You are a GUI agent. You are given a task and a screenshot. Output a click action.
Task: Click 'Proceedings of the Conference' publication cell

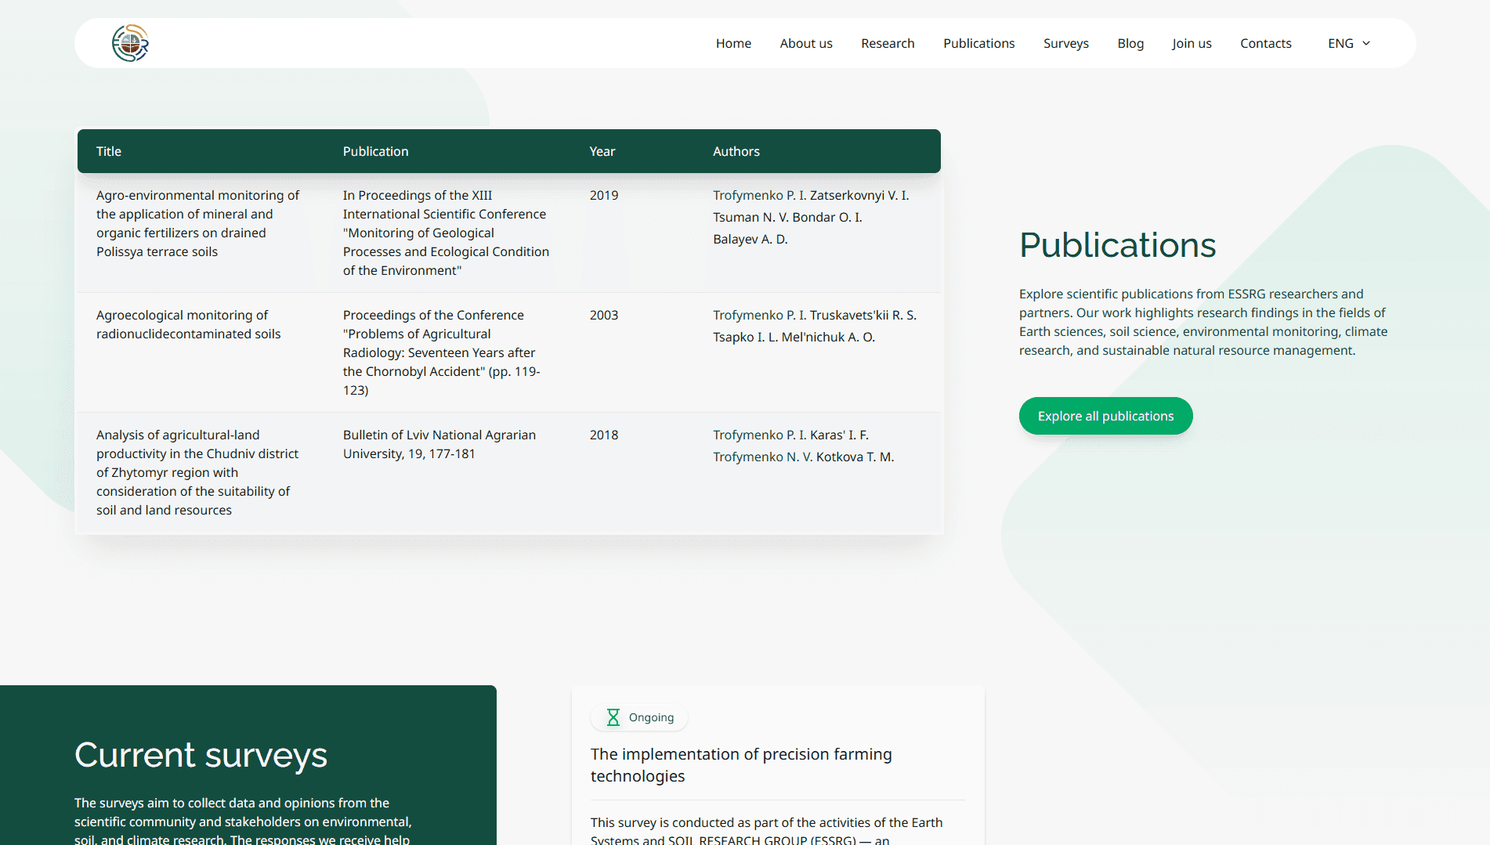[442, 352]
